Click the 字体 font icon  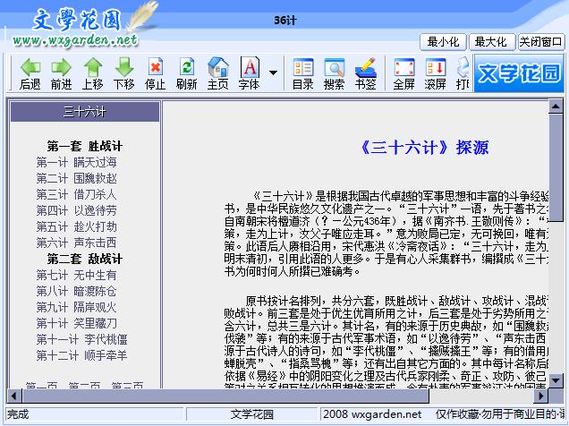pos(250,67)
